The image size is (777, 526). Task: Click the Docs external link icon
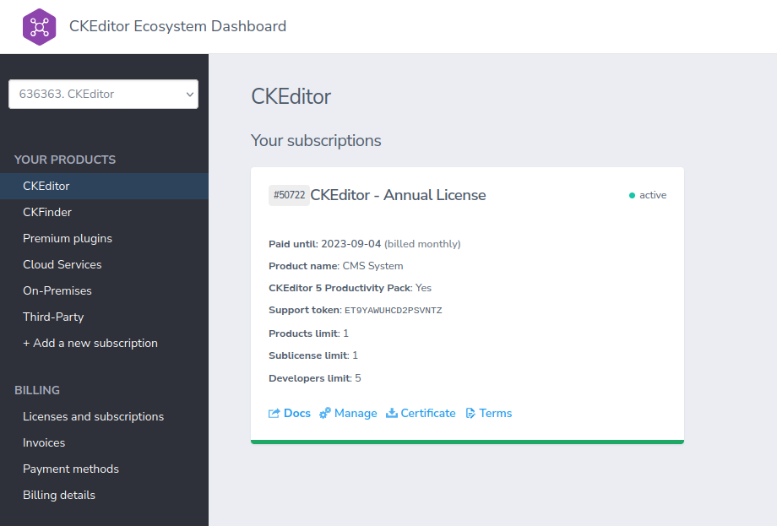click(274, 414)
